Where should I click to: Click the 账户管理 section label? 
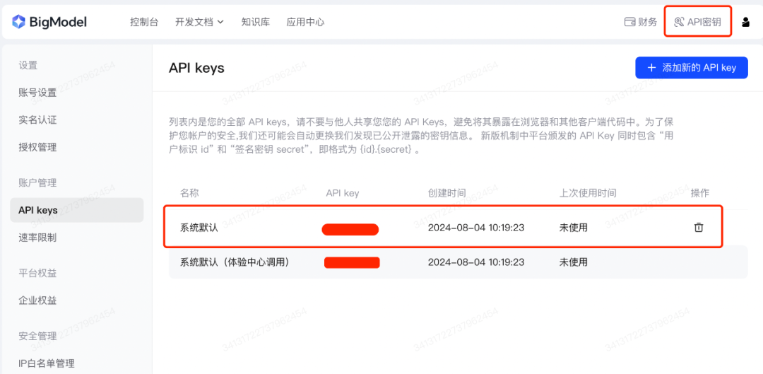(x=37, y=183)
